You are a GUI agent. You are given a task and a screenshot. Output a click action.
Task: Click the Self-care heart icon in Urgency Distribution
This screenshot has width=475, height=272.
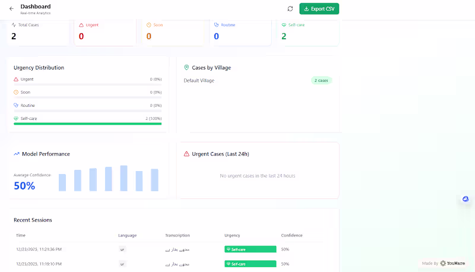(16, 118)
